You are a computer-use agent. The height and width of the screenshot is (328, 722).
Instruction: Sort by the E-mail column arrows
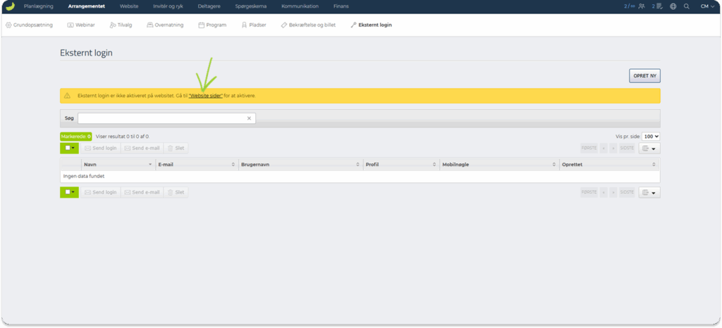[233, 164]
